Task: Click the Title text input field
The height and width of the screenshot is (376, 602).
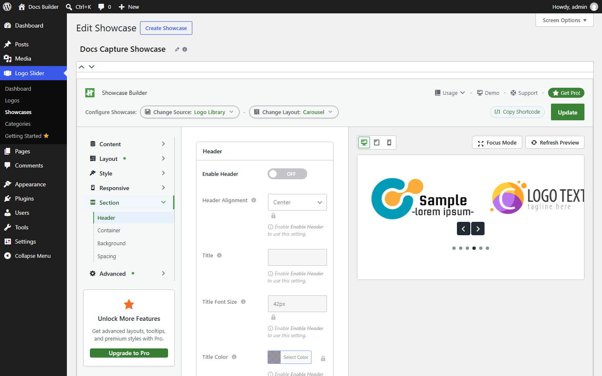Action: [297, 257]
